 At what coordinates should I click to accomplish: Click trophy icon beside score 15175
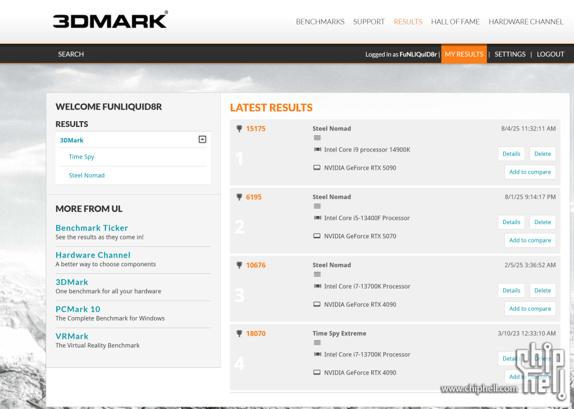point(239,129)
